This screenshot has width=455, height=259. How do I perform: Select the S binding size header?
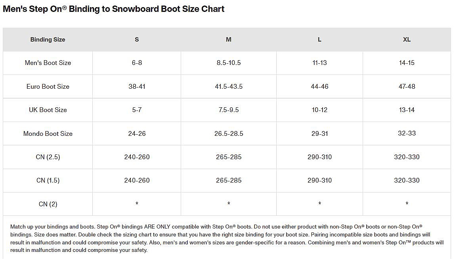(x=137, y=40)
